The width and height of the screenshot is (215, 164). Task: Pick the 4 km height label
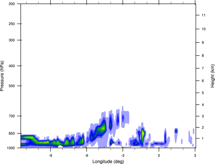203,105
